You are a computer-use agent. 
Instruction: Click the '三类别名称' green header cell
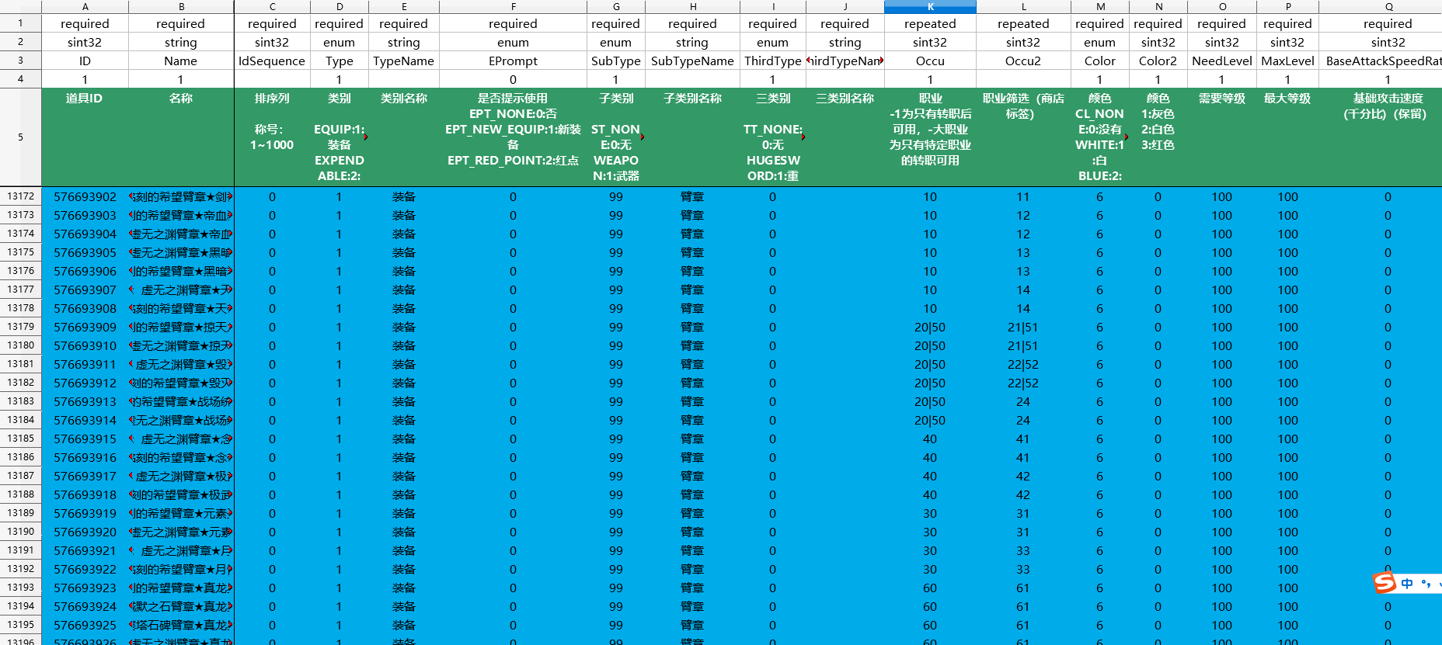(x=845, y=137)
